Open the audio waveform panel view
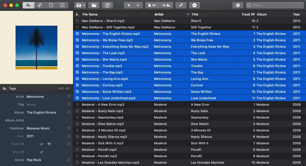The image size is (306, 166). point(40,5)
